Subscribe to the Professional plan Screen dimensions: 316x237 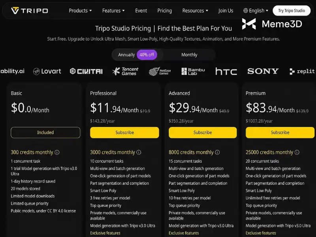coord(124,132)
